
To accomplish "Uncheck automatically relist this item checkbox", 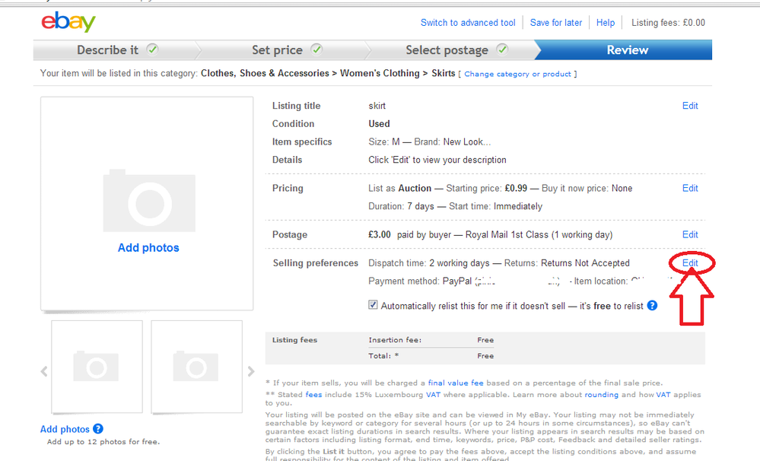I will (373, 305).
